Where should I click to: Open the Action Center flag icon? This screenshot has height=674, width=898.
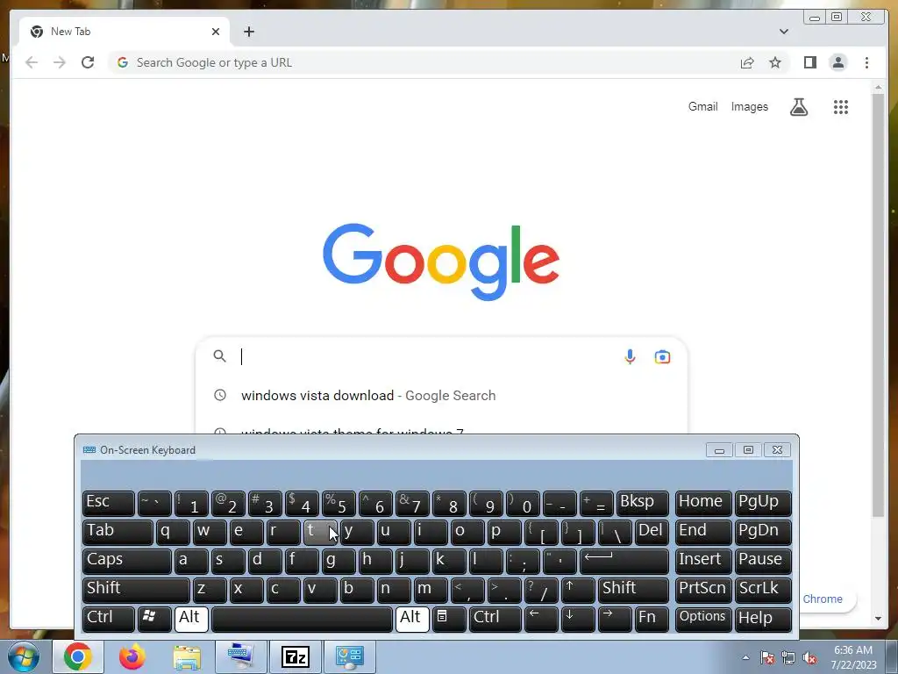point(767,657)
